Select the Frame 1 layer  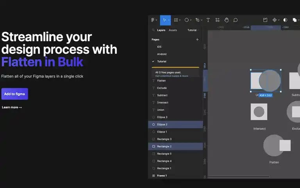pos(176,175)
